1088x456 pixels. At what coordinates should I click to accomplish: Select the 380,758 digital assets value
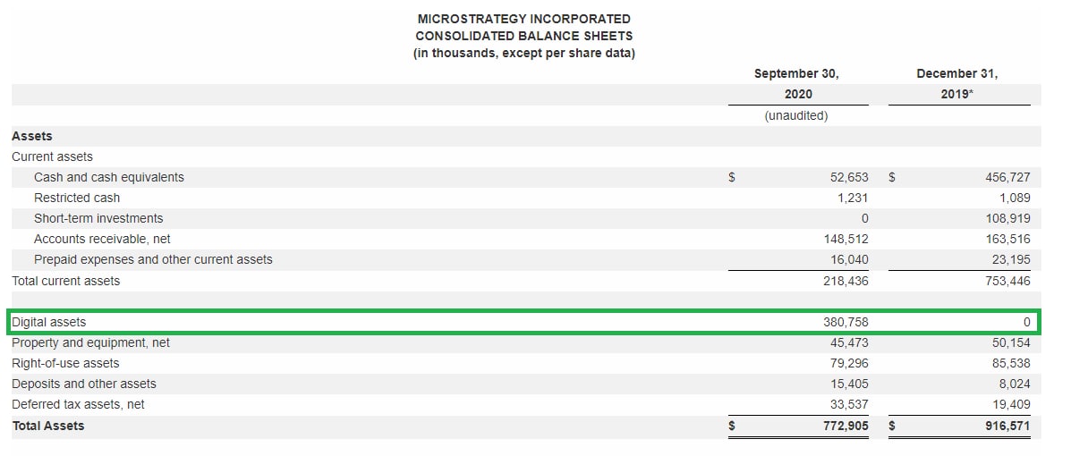846,322
